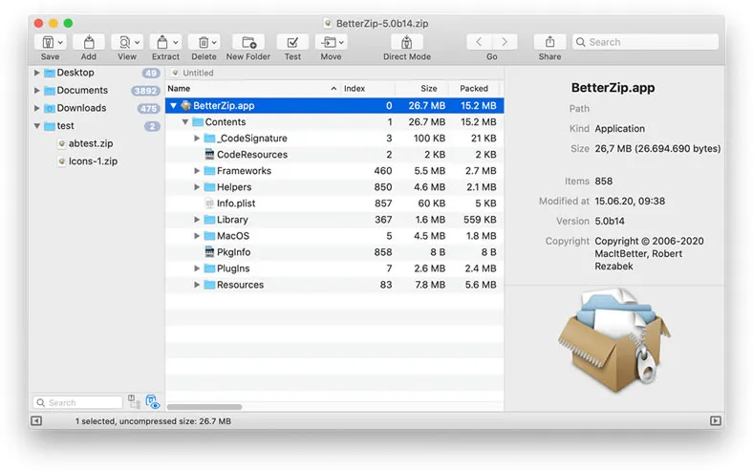This screenshot has width=753, height=471.
Task: Click the Save toolbar icon
Action: (x=48, y=42)
